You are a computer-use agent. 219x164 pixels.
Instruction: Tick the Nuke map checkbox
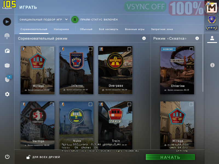click(x=90, y=104)
